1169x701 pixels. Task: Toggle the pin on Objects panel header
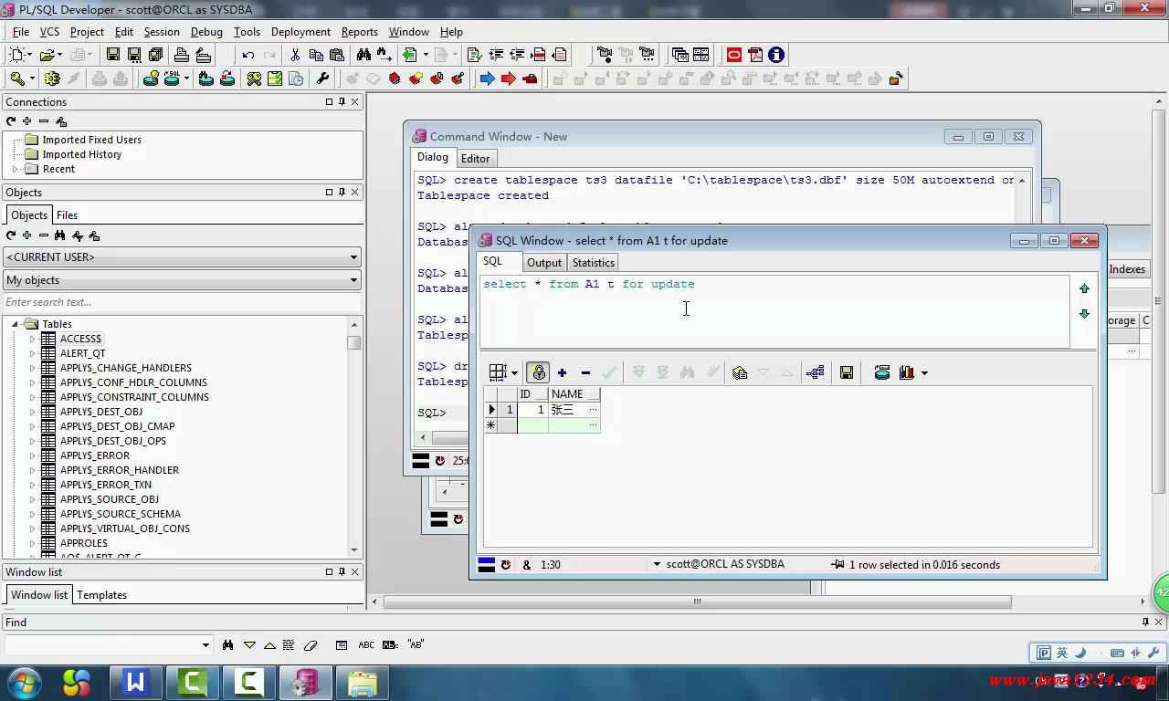pos(342,193)
